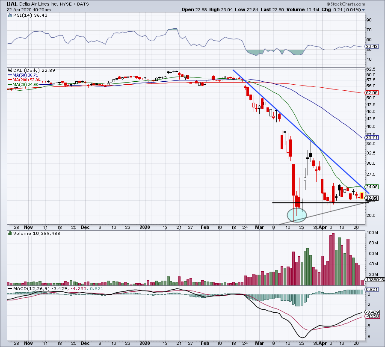Click the Volume panel bar icon
This screenshot has height=347, width=385.
tap(10, 233)
